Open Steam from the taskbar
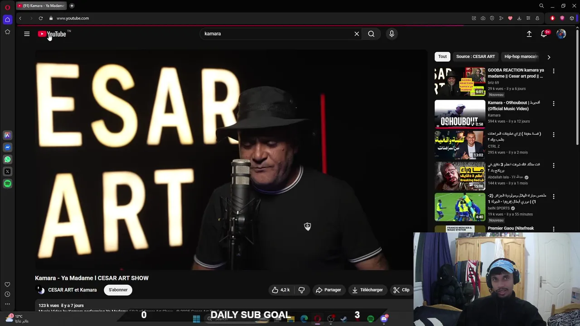This screenshot has height=326, width=580. coord(344,319)
